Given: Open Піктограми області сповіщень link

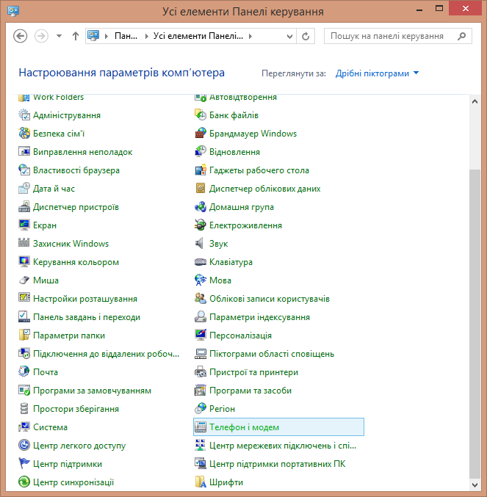Looking at the screenshot, I should 272,354.
